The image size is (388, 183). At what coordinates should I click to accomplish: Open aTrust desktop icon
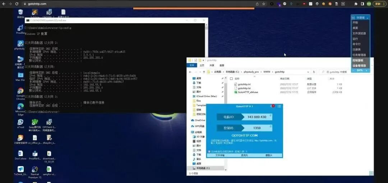pos(20,124)
